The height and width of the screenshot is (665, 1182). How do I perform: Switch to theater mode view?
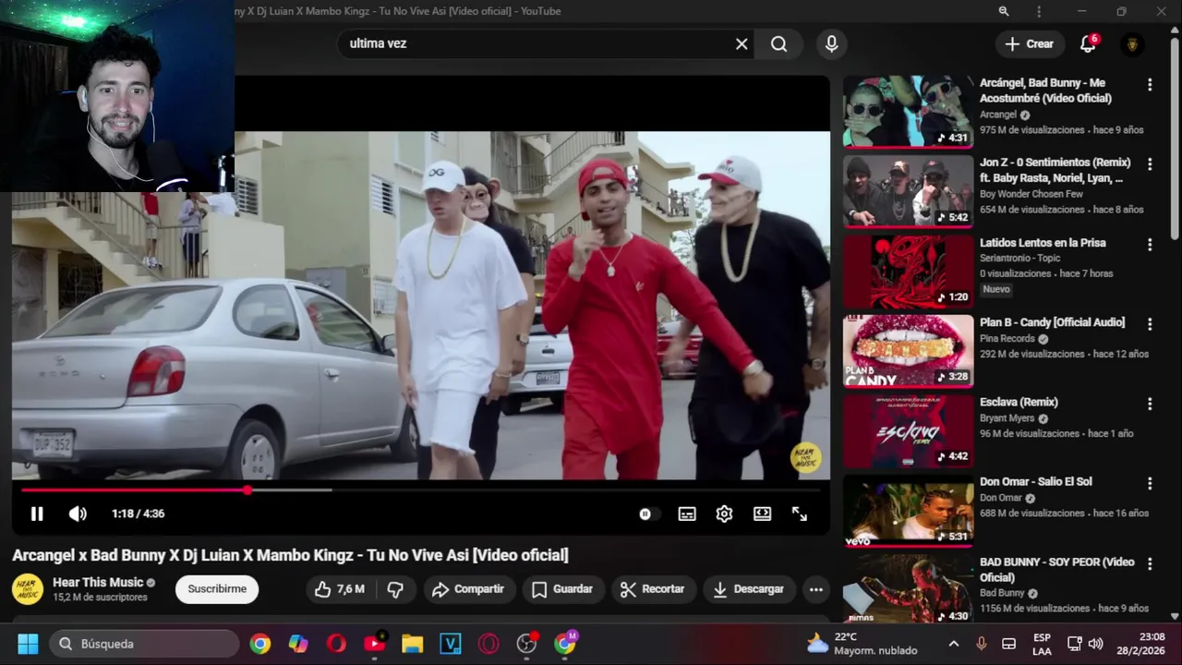[x=762, y=514]
